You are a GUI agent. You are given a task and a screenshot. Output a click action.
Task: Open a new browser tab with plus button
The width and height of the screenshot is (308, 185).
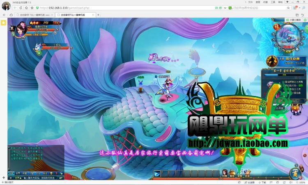[99, 15]
